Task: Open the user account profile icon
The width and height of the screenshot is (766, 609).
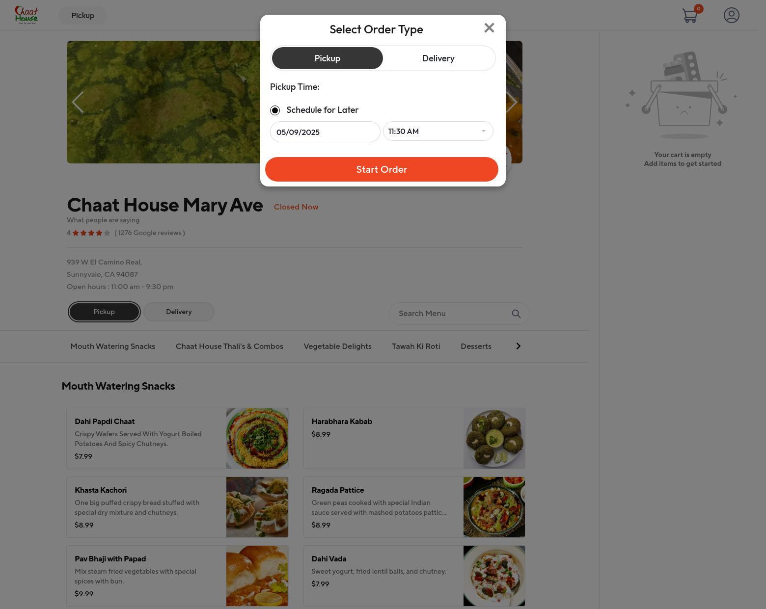Action: [731, 15]
